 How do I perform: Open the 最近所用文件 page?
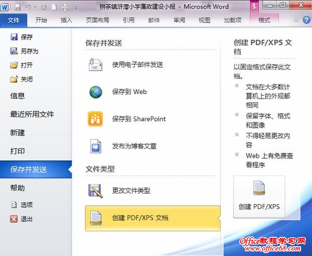pos(32,114)
